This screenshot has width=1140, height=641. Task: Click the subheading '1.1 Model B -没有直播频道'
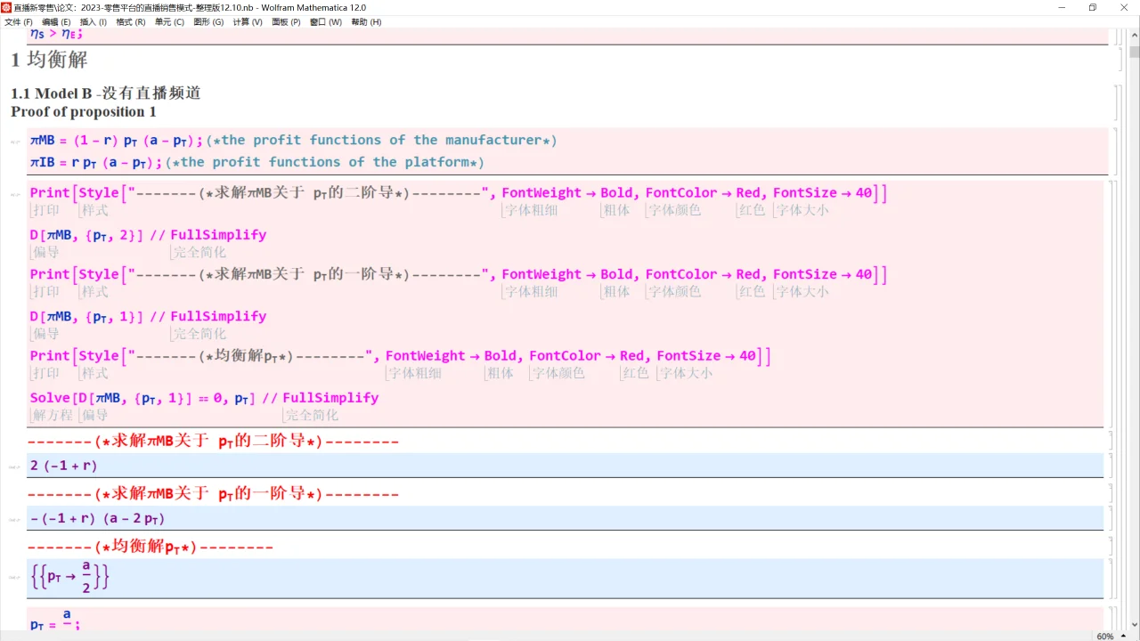[106, 93]
